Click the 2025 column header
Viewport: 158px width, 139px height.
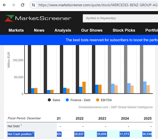[148, 118]
